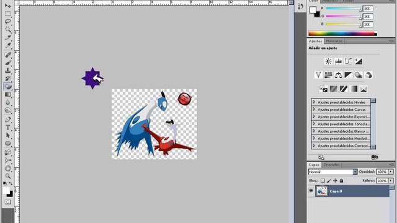The height and width of the screenshot is (223, 397).
Task: Add a Vibrance adjustment
Action: pyautogui.click(x=318, y=75)
